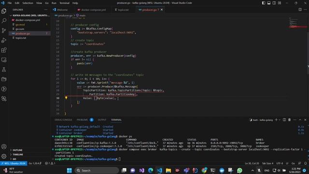The image size is (309, 174).
Task: Click the Windows taskbar Search box
Action: 97,171
